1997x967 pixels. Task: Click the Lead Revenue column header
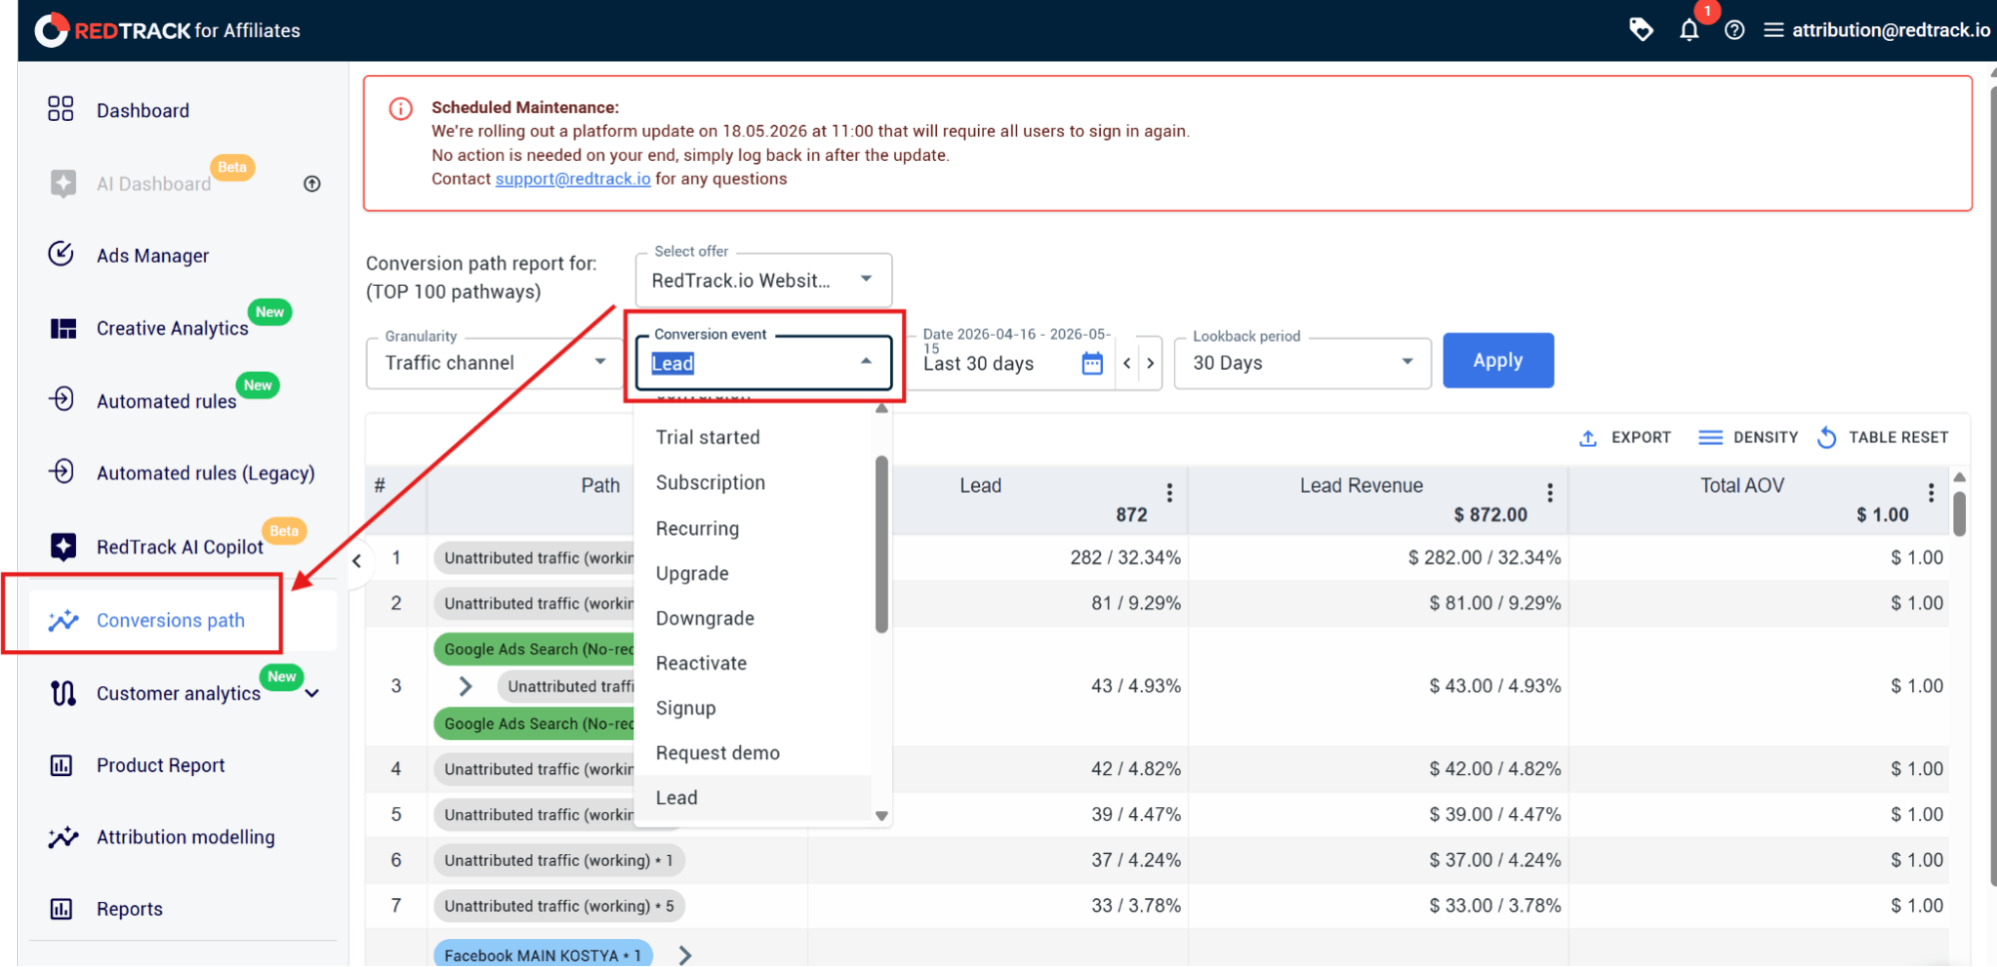[x=1361, y=485]
